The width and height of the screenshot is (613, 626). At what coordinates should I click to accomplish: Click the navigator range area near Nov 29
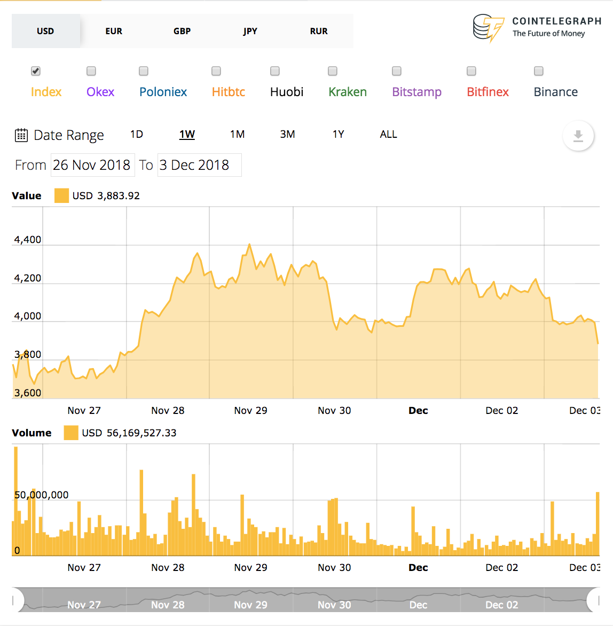click(250, 600)
